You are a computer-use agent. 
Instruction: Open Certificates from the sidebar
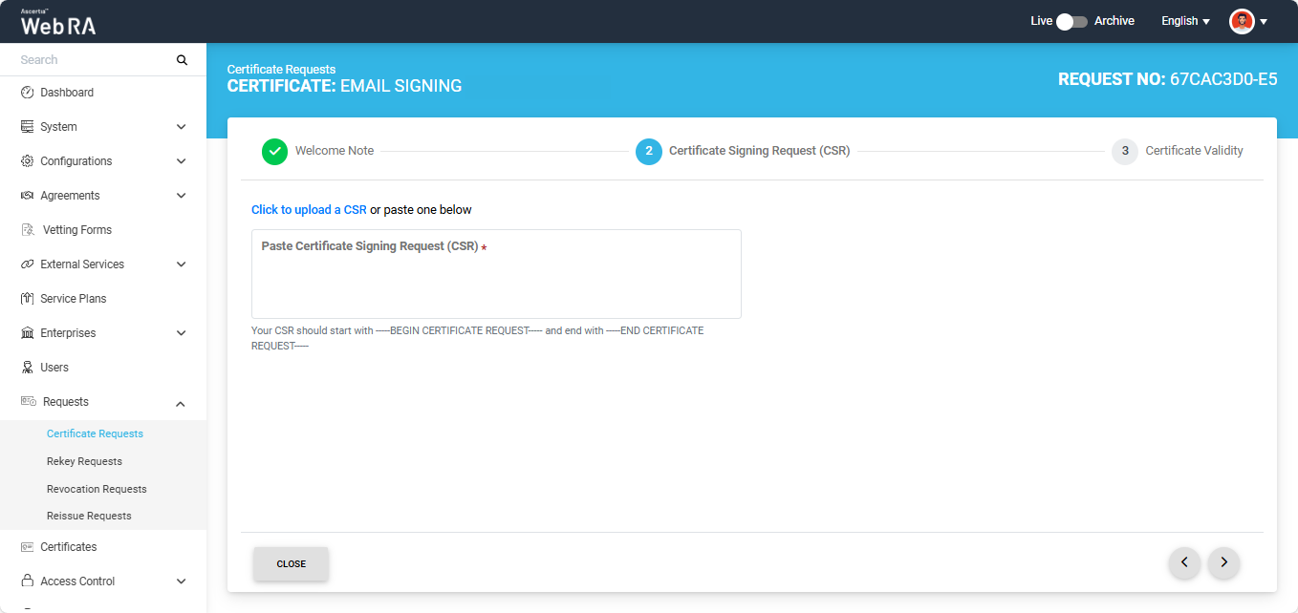[x=68, y=547]
